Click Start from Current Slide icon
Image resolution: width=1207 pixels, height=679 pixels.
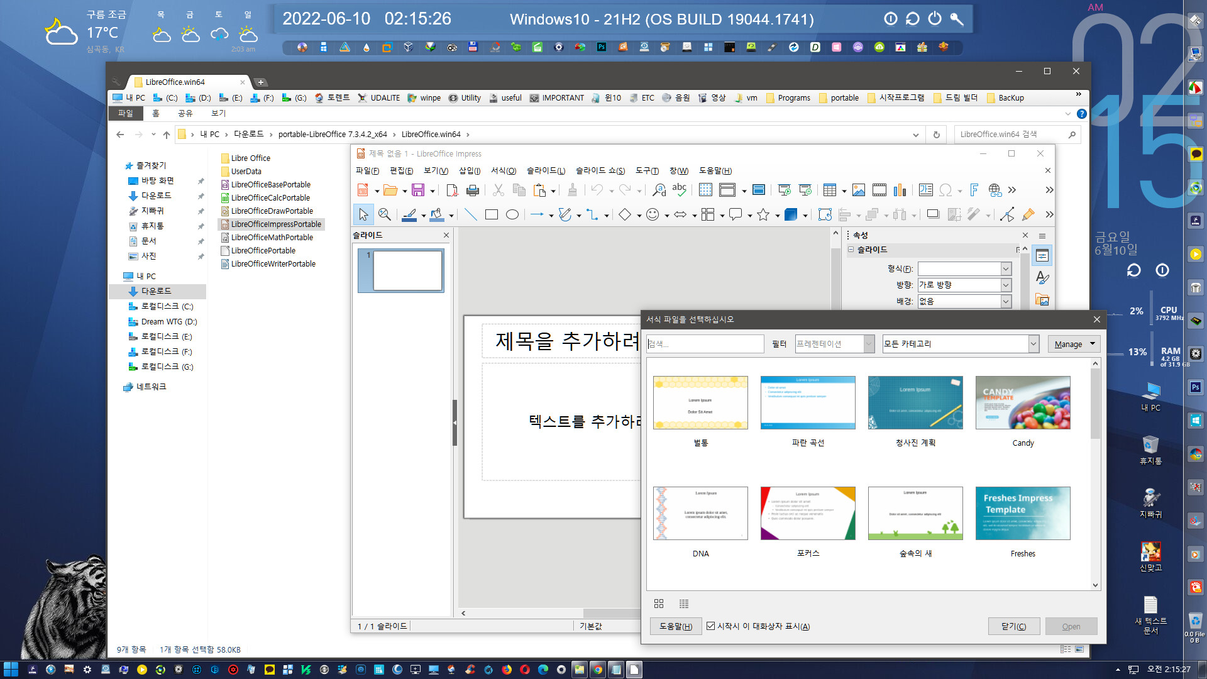click(x=805, y=190)
